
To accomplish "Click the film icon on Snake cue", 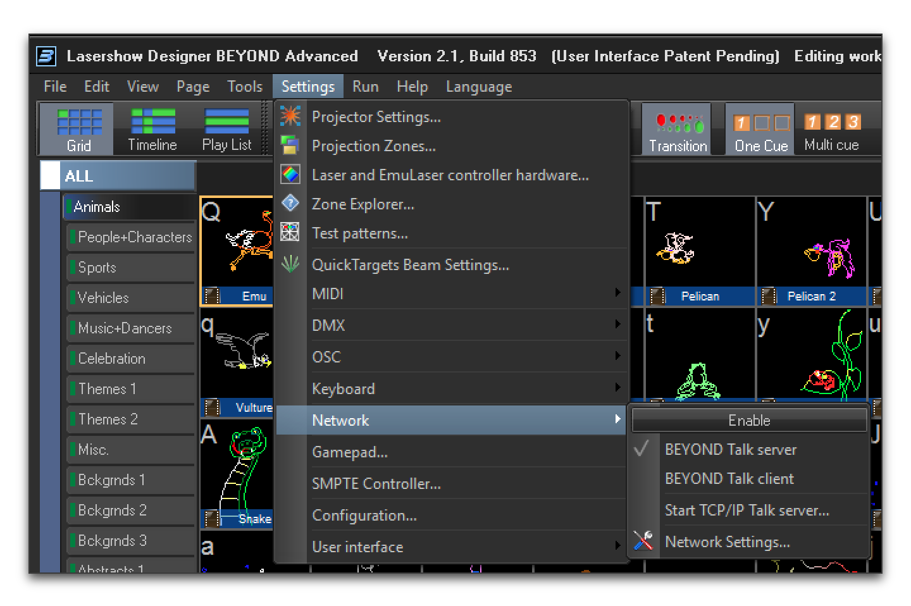I will (213, 519).
